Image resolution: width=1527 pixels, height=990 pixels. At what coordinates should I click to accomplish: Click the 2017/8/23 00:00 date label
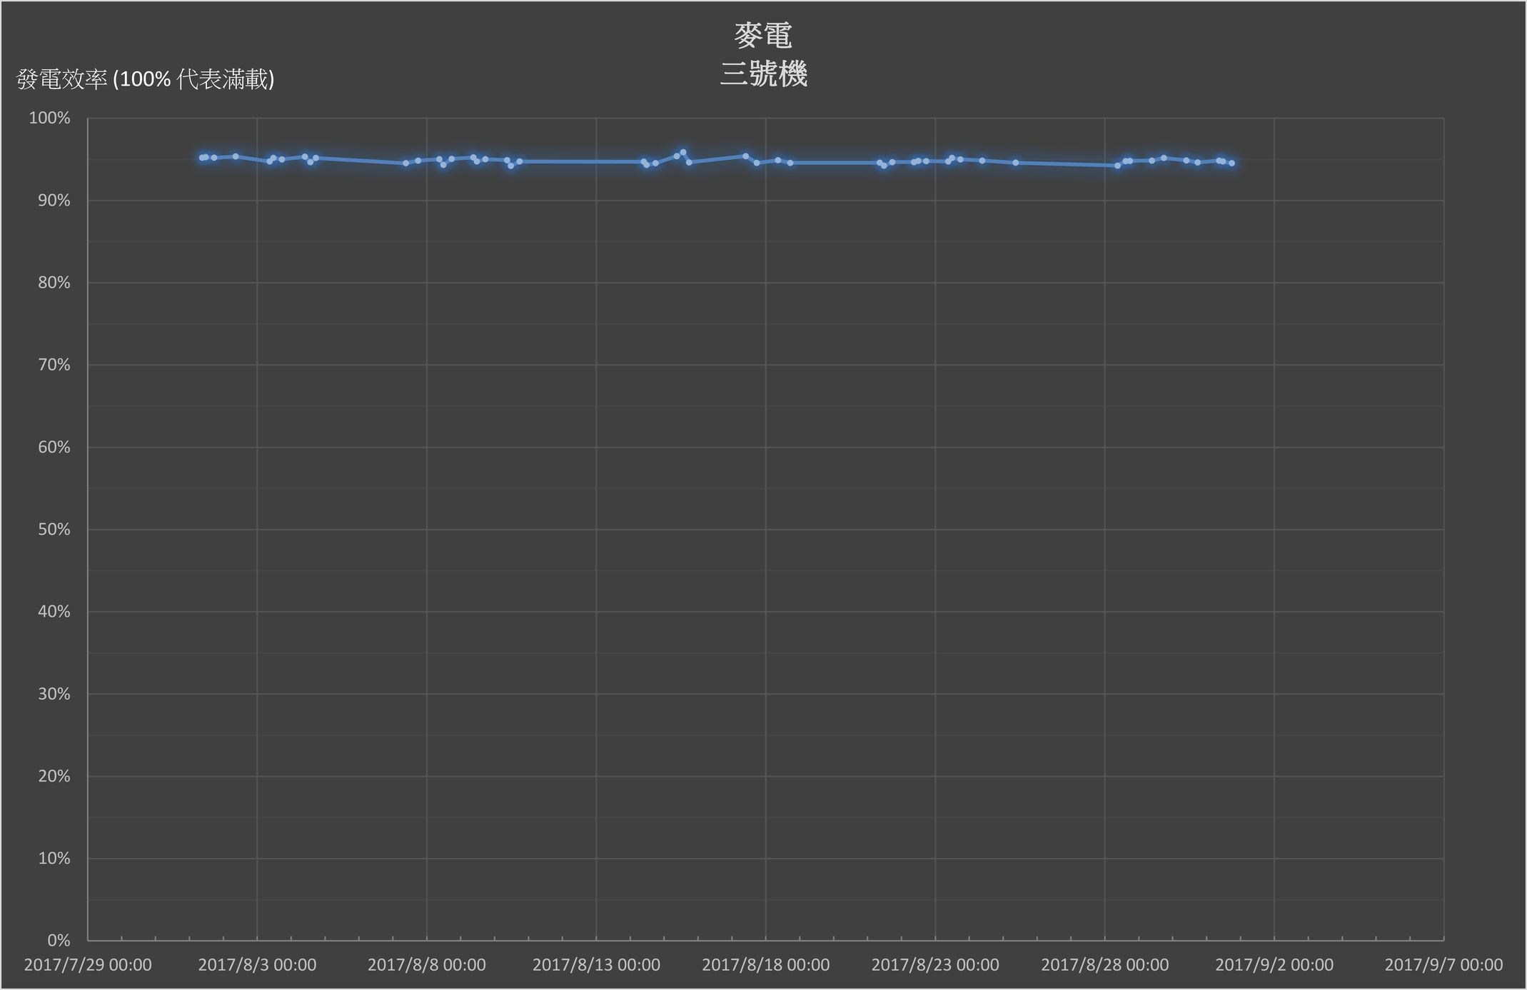[935, 965]
